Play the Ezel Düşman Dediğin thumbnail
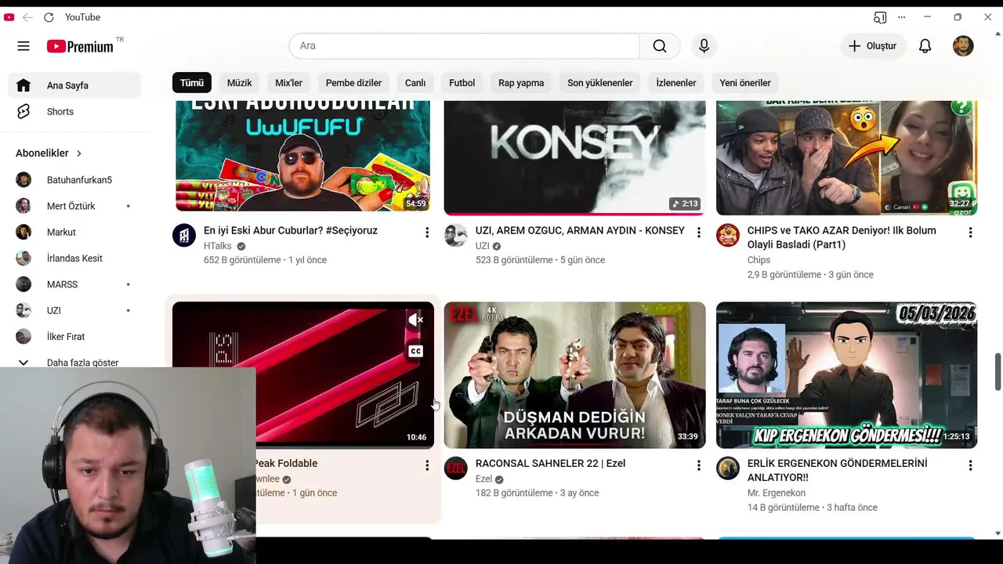This screenshot has height=564, width=1003. (x=574, y=375)
